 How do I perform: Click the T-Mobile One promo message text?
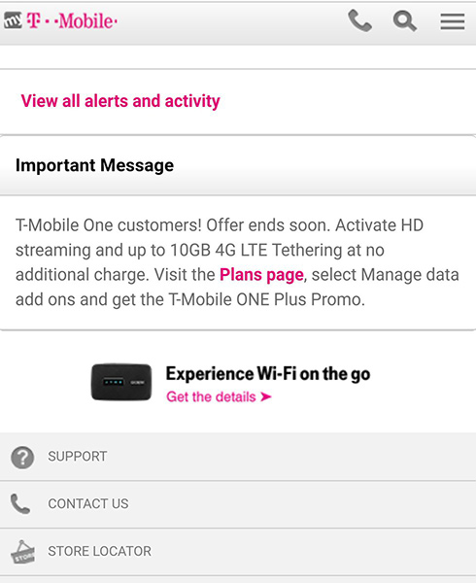point(237,262)
